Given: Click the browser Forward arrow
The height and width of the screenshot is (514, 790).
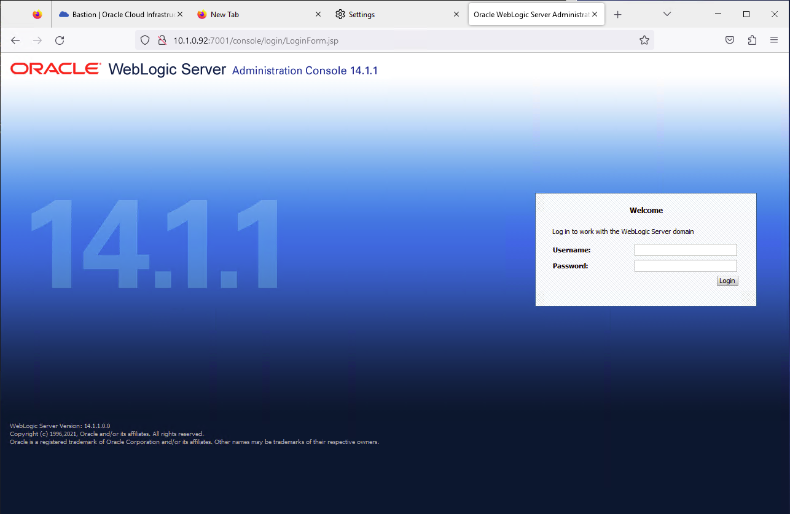Looking at the screenshot, I should [x=37, y=41].
